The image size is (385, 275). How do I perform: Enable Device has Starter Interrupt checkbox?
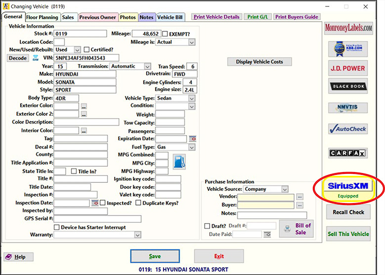click(x=56, y=227)
